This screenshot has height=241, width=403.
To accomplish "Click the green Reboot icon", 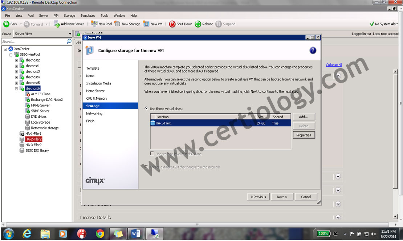I will (x=198, y=24).
